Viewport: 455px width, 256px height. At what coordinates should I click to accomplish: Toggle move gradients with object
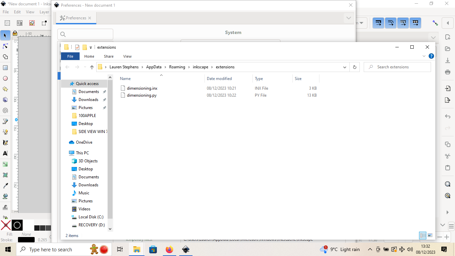pyautogui.click(x=403, y=23)
